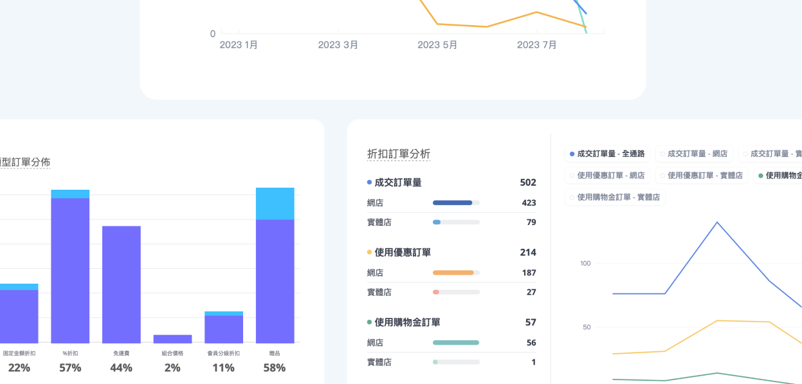
Task: Click the yellow dot beside 使用優惠訂單 heading
Action: pyautogui.click(x=369, y=252)
